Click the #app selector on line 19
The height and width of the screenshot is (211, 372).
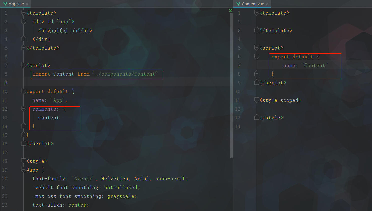(32, 170)
